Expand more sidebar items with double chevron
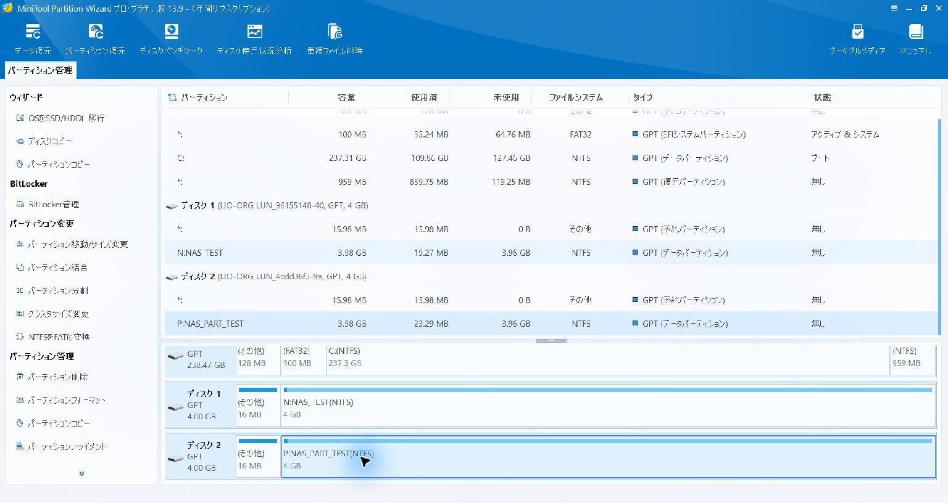This screenshot has height=503, width=948. [x=81, y=473]
